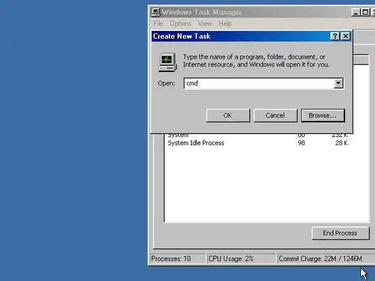Open the View menu in Task Manager
This screenshot has height=281, width=375.
point(204,23)
